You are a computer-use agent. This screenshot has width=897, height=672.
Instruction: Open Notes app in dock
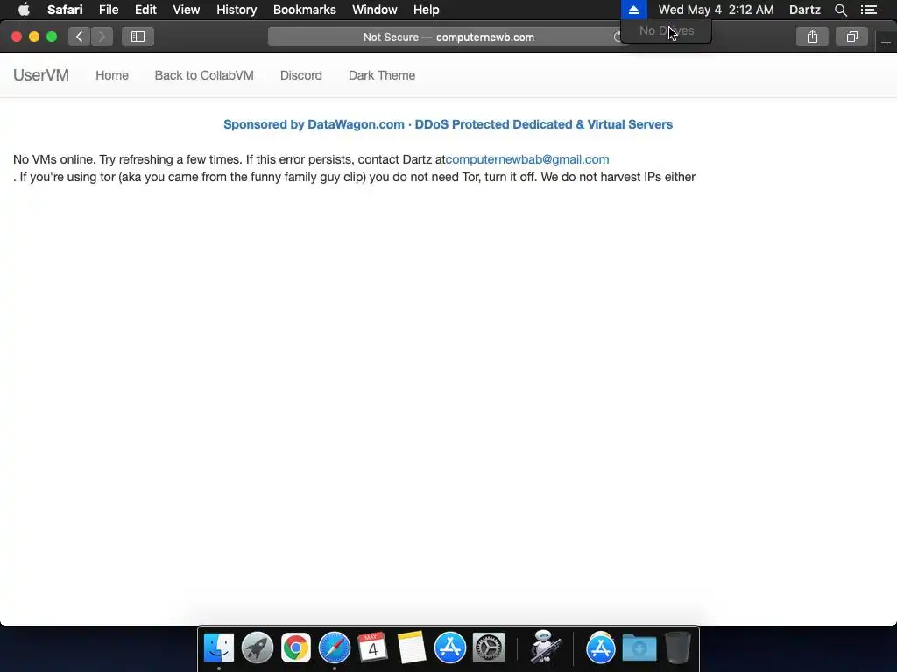point(412,647)
